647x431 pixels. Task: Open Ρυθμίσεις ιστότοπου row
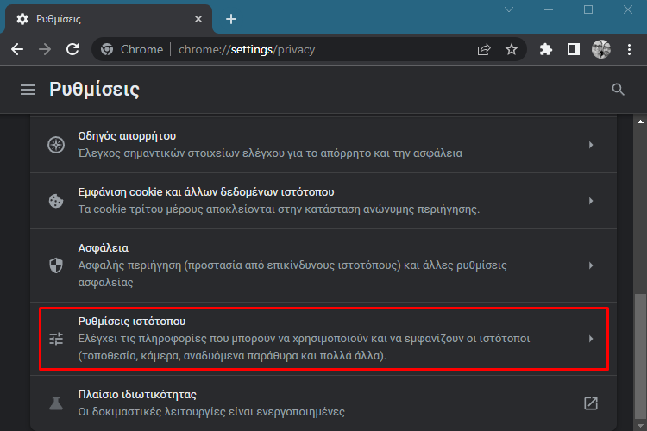pos(323,339)
